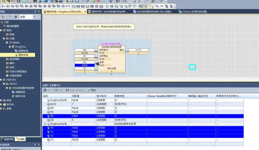259x150 pixels.
Task: Select 模块配置图 in project tree
Action: [x=13, y=26]
